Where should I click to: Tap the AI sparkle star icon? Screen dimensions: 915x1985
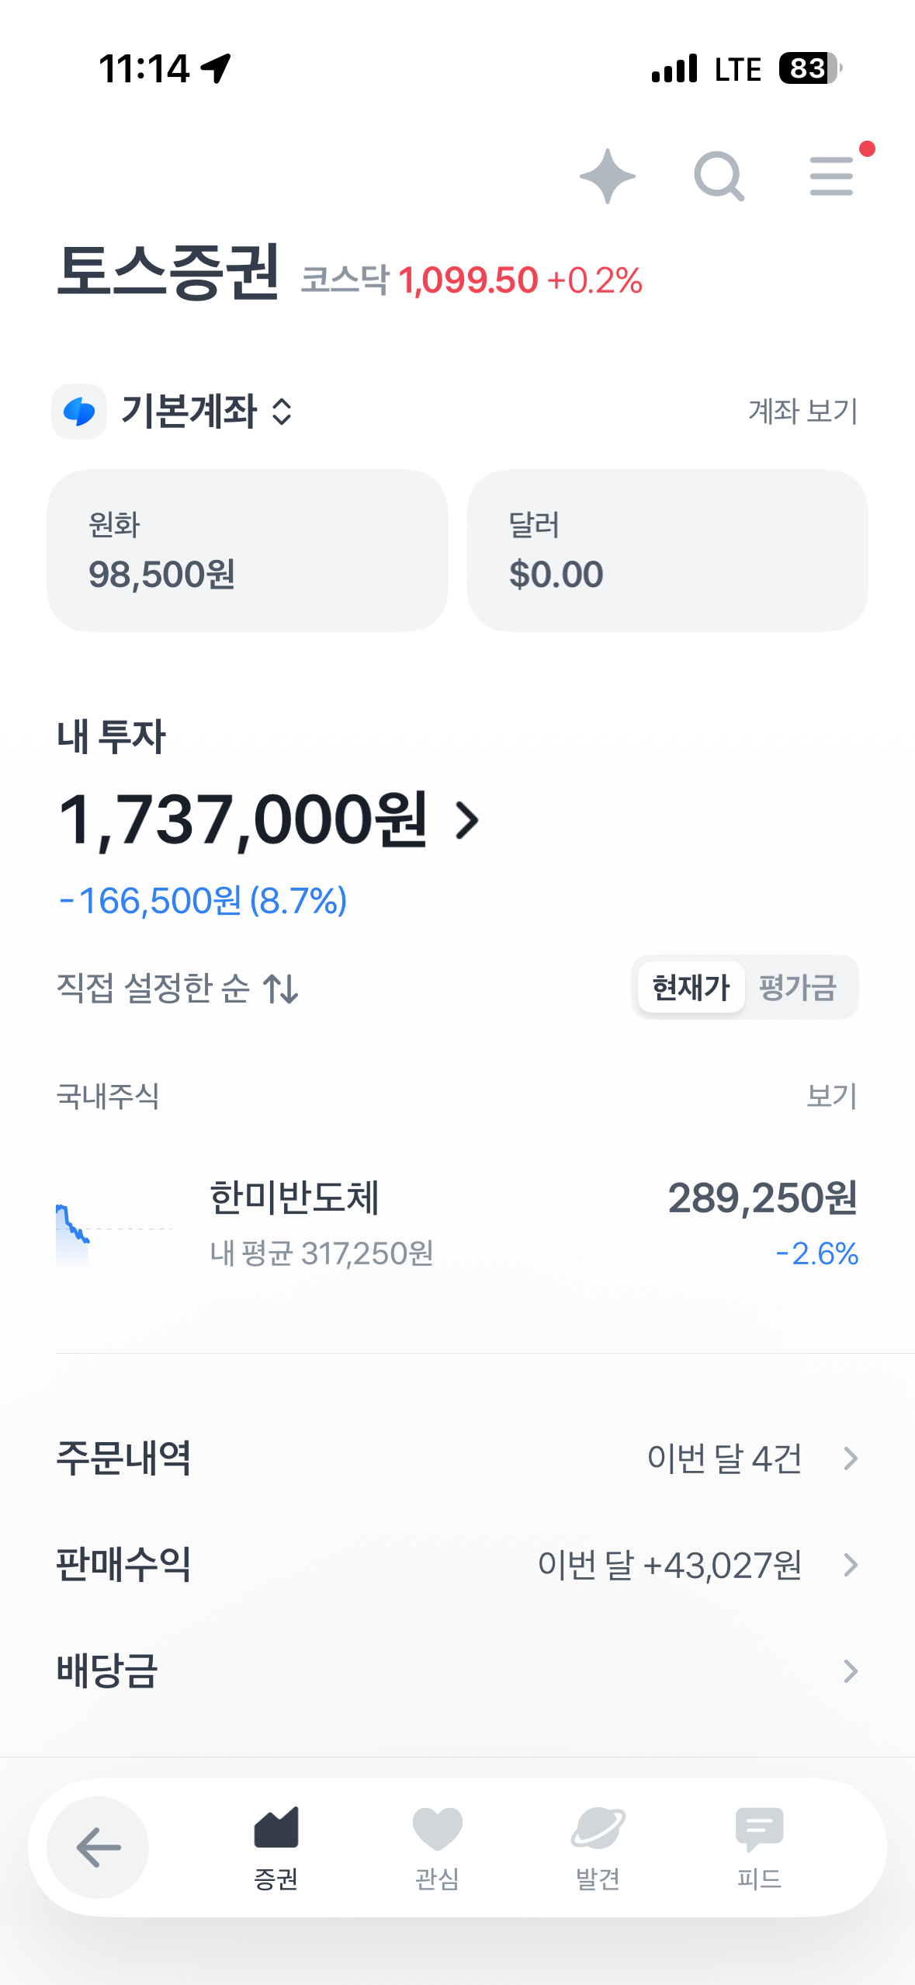pos(607,176)
